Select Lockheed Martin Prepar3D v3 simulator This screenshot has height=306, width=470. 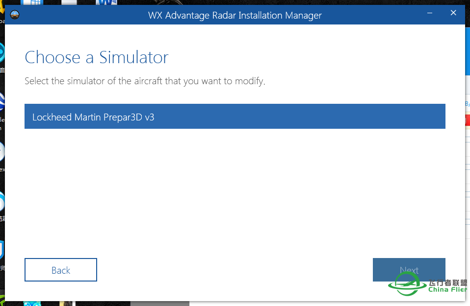(235, 117)
